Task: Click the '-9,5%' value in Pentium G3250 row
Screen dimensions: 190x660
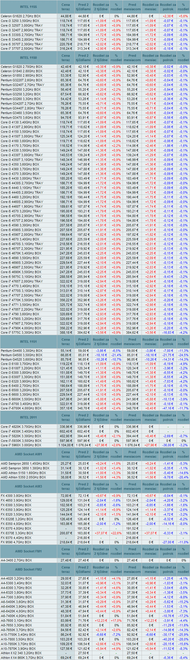Action: pyautogui.click(x=183, y=89)
